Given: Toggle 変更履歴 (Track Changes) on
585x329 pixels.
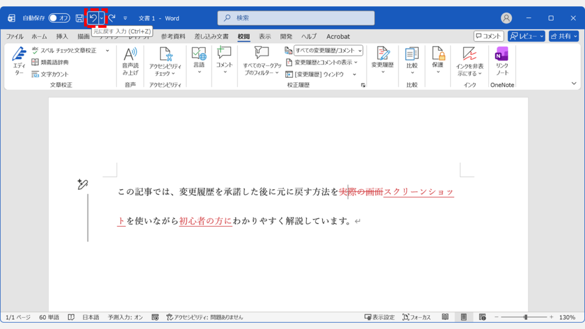Looking at the screenshot, I should tap(382, 57).
